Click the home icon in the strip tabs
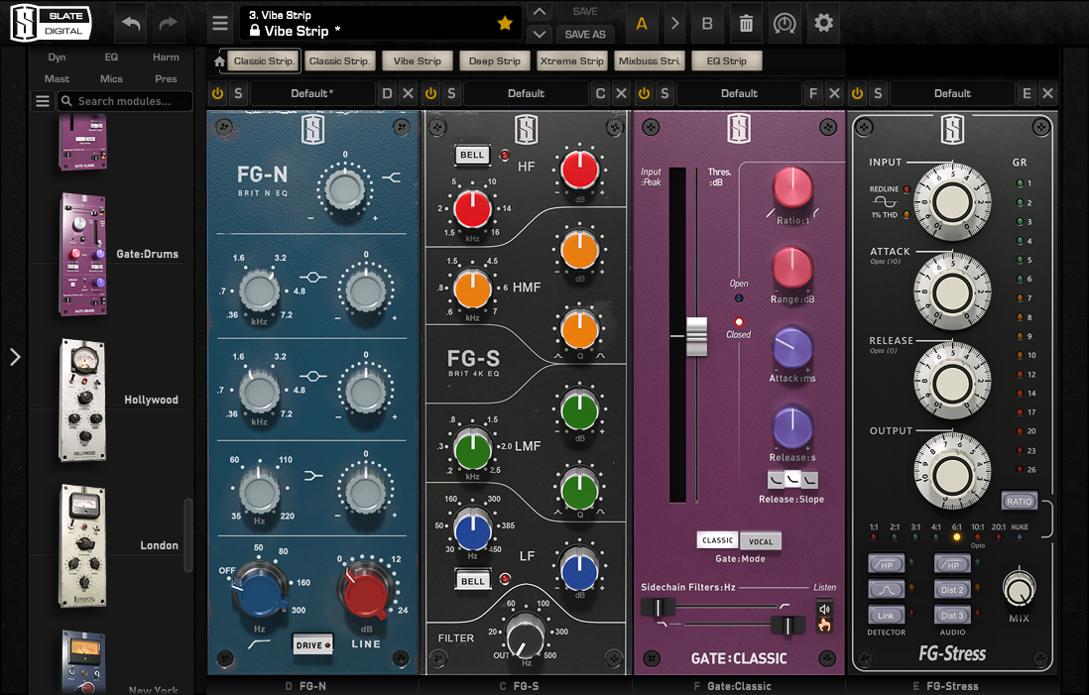This screenshot has width=1089, height=695. tap(219, 61)
